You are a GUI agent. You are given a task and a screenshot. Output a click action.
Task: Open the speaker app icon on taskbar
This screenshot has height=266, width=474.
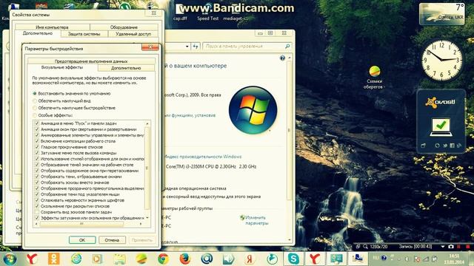(x=228, y=259)
